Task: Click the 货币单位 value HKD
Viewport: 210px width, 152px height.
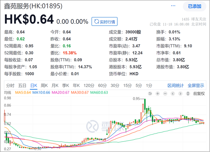Action: tap(134, 74)
